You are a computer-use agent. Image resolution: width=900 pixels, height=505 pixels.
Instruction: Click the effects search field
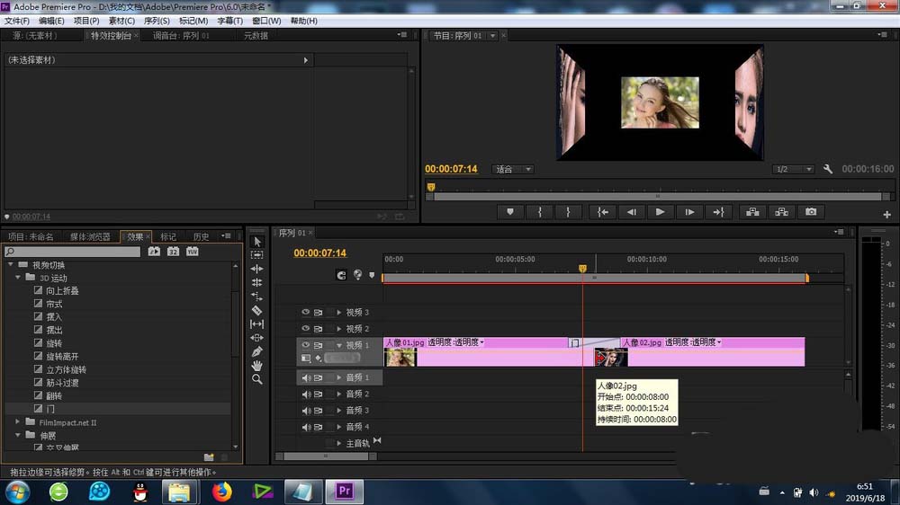tap(73, 252)
